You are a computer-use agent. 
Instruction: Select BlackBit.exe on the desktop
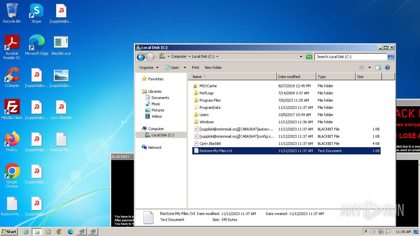tap(61, 45)
